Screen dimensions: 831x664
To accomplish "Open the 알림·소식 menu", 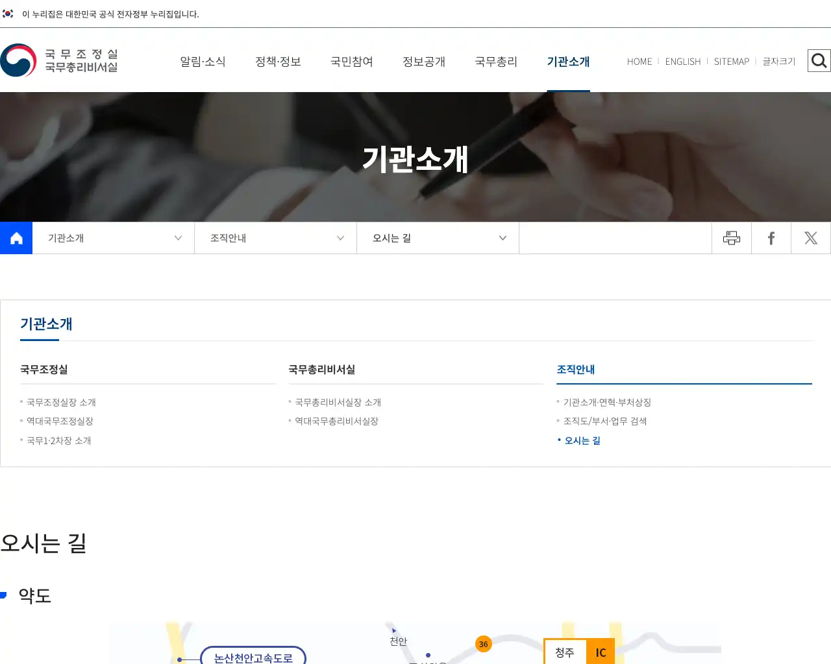I will (203, 62).
